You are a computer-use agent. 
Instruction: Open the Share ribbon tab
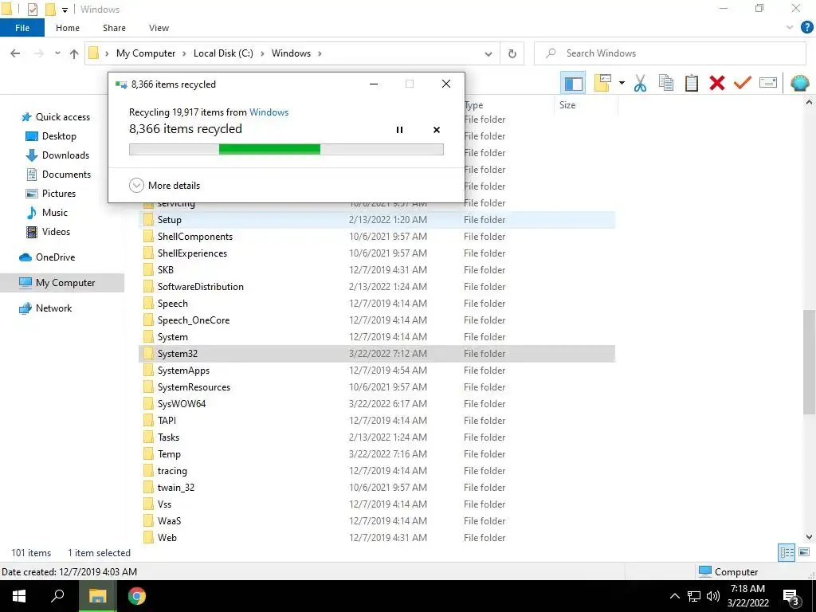pos(114,28)
